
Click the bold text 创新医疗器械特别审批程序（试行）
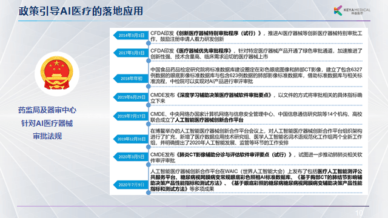218,33
